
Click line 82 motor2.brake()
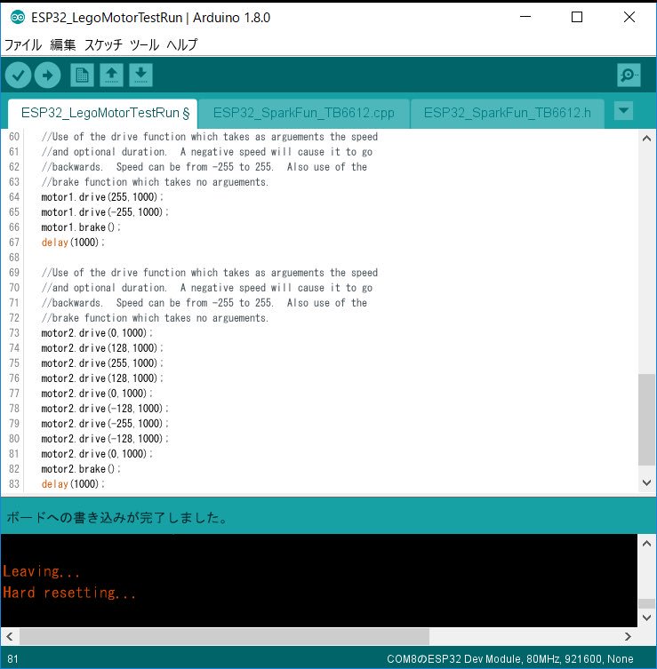[81, 469]
